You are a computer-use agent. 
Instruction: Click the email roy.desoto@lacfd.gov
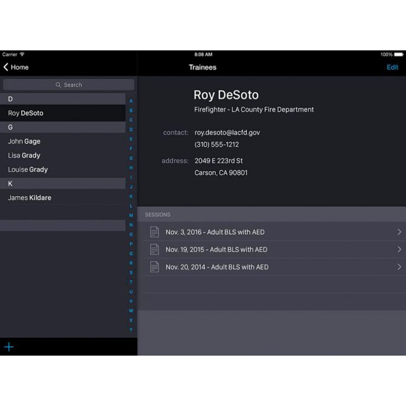pos(227,133)
